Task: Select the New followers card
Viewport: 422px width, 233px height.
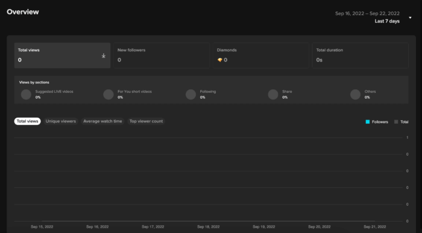Action: point(162,56)
